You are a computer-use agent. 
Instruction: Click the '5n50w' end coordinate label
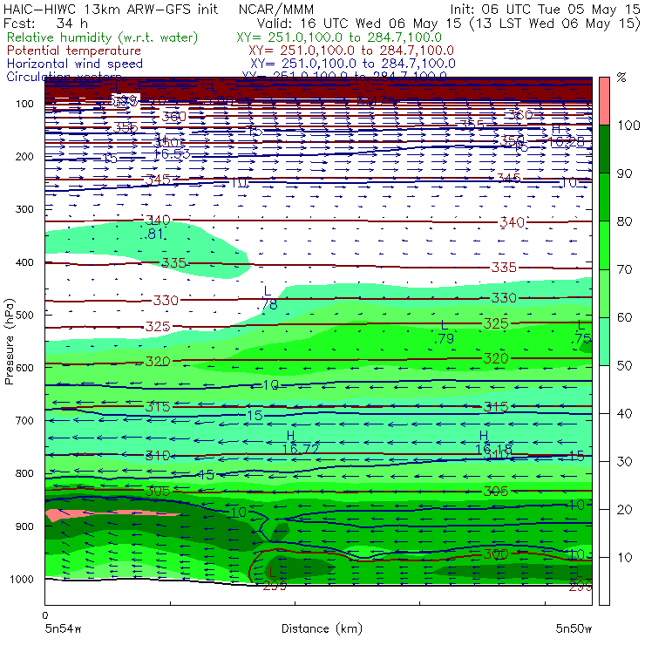click(x=574, y=628)
